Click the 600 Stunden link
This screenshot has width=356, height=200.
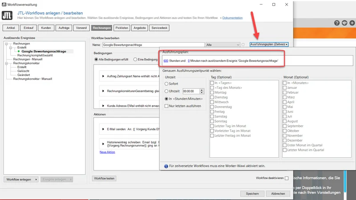pyautogui.click(x=166, y=61)
